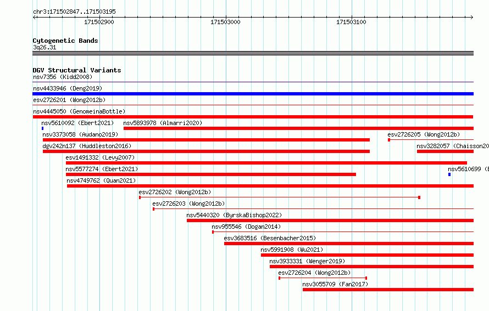This screenshot has width=489, height=311.
Task: Select the nsv3282057 red bar
Action: pyautogui.click(x=445, y=151)
